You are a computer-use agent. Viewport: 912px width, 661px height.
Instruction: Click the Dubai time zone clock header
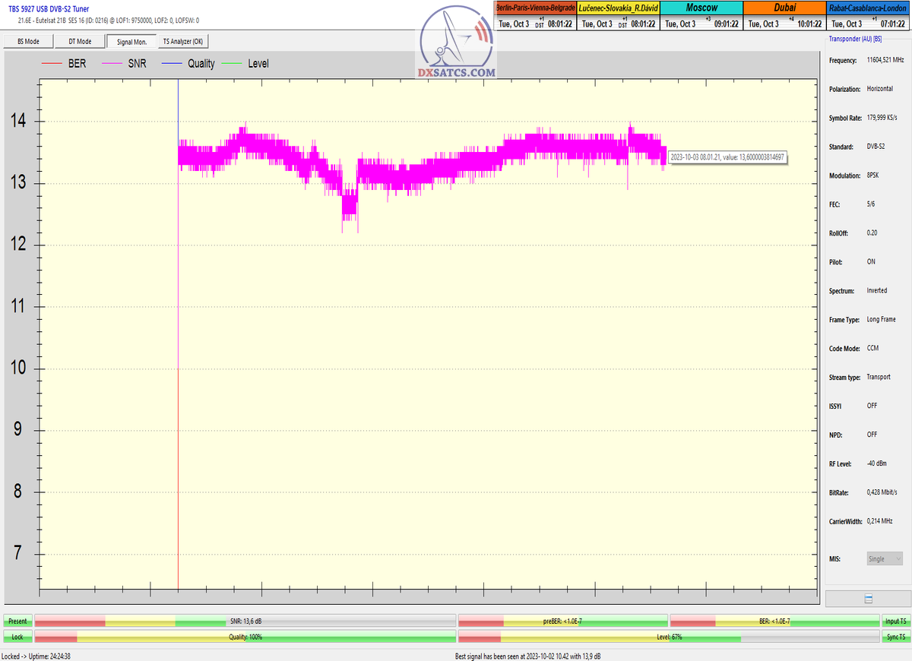[x=784, y=8]
